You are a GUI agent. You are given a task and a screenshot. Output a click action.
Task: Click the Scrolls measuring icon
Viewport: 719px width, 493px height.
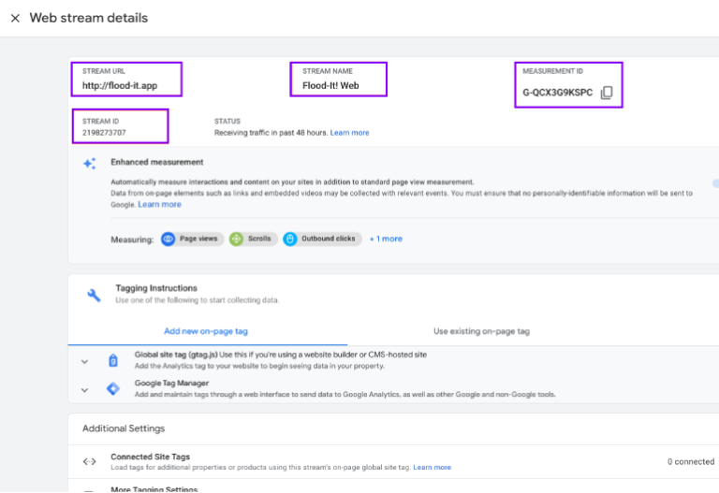236,239
